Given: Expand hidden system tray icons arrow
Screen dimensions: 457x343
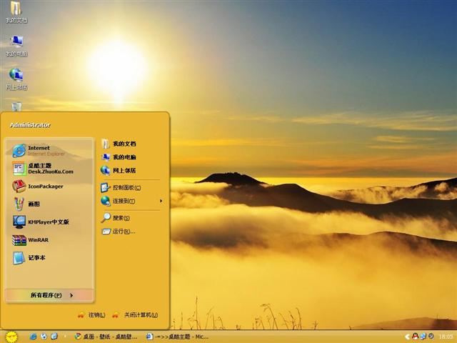Looking at the screenshot, I should (408, 337).
